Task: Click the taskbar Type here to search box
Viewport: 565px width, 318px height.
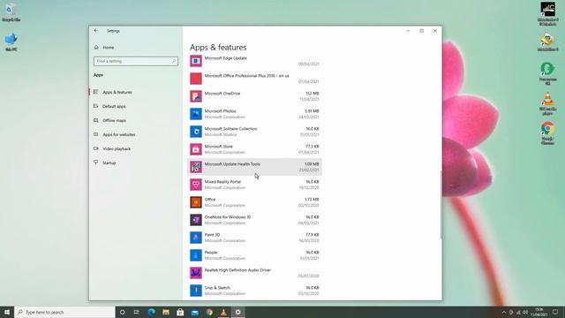Action: coord(64,312)
